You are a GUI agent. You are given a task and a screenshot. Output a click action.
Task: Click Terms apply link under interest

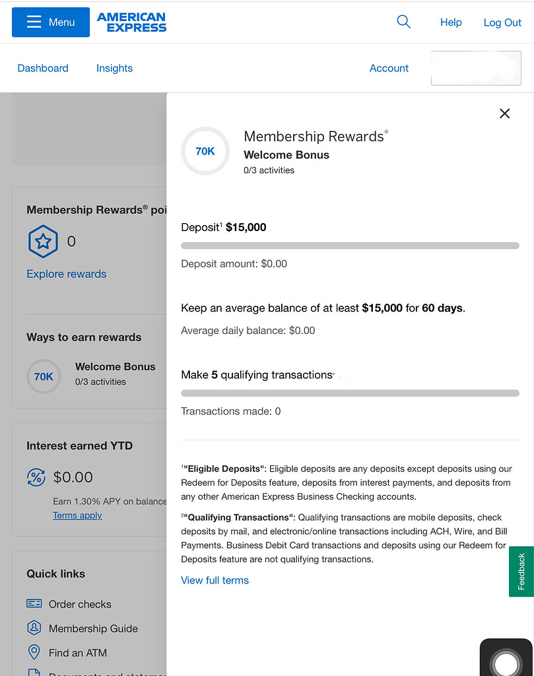click(77, 516)
